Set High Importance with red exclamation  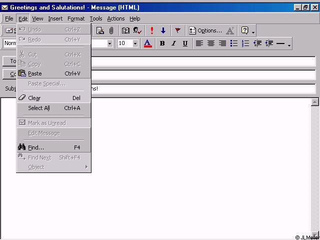[x=151, y=30]
